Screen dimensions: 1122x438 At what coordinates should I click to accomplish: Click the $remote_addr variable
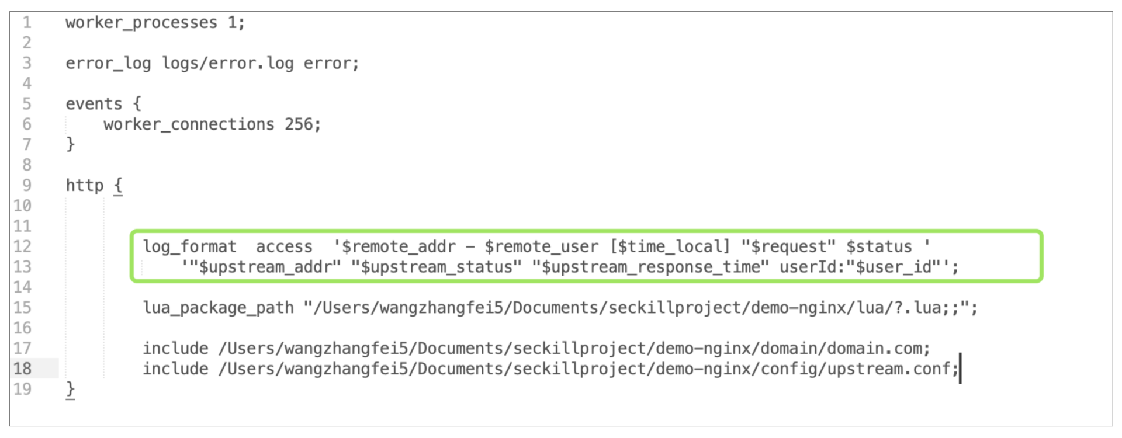tap(399, 246)
